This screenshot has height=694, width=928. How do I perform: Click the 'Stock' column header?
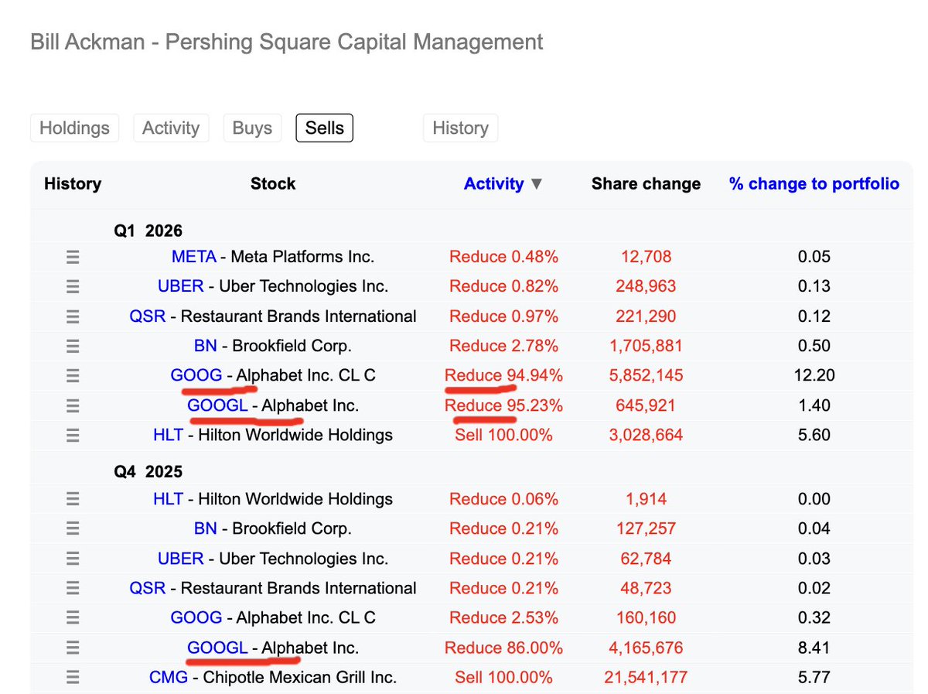click(x=273, y=184)
